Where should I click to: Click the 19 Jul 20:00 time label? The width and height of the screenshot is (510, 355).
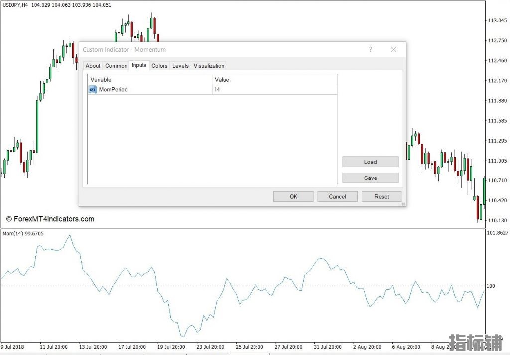(x=171, y=347)
